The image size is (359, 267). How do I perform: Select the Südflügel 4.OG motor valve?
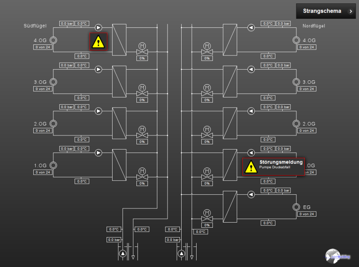(x=142, y=49)
